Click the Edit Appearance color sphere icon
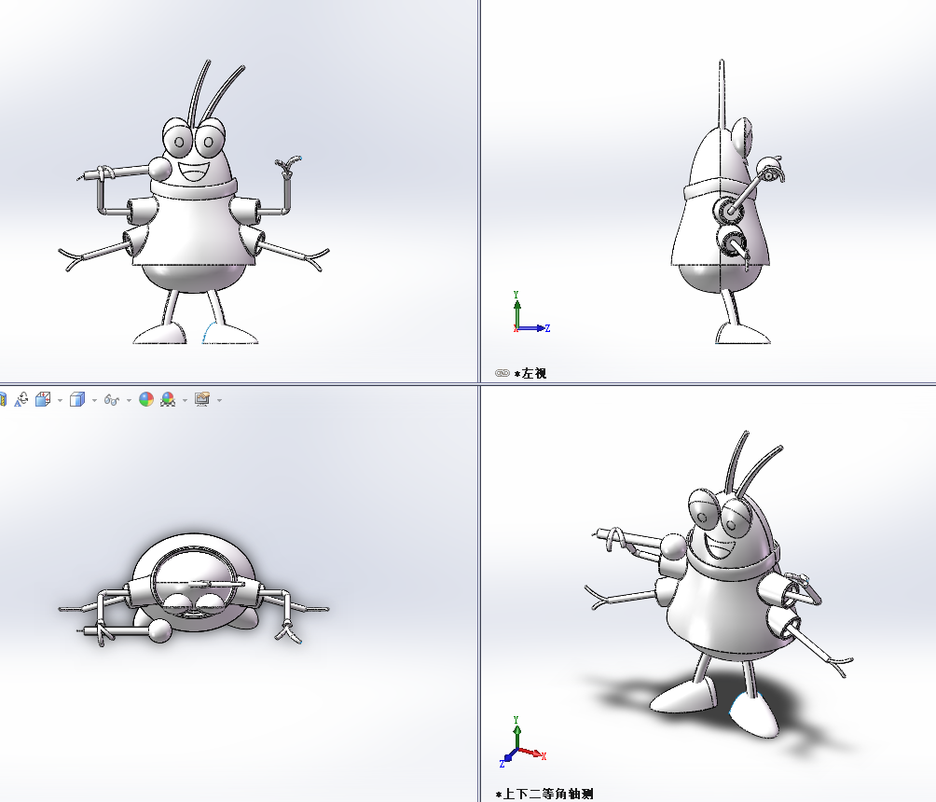 [146, 399]
